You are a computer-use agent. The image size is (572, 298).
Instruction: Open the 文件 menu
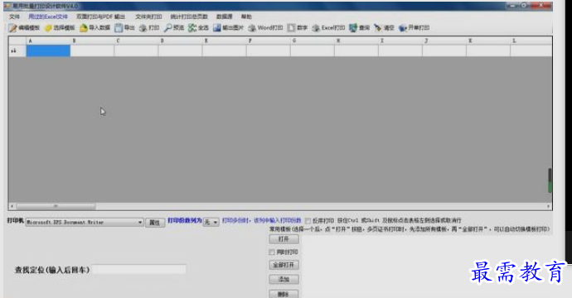tap(14, 17)
